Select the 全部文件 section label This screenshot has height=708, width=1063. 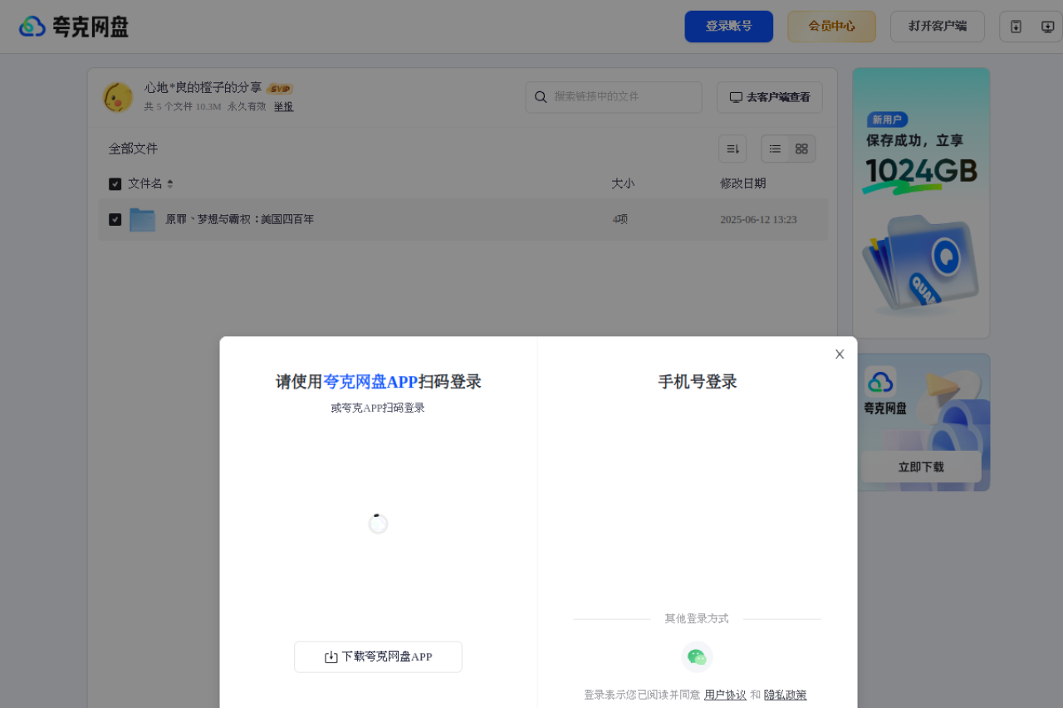coord(133,148)
